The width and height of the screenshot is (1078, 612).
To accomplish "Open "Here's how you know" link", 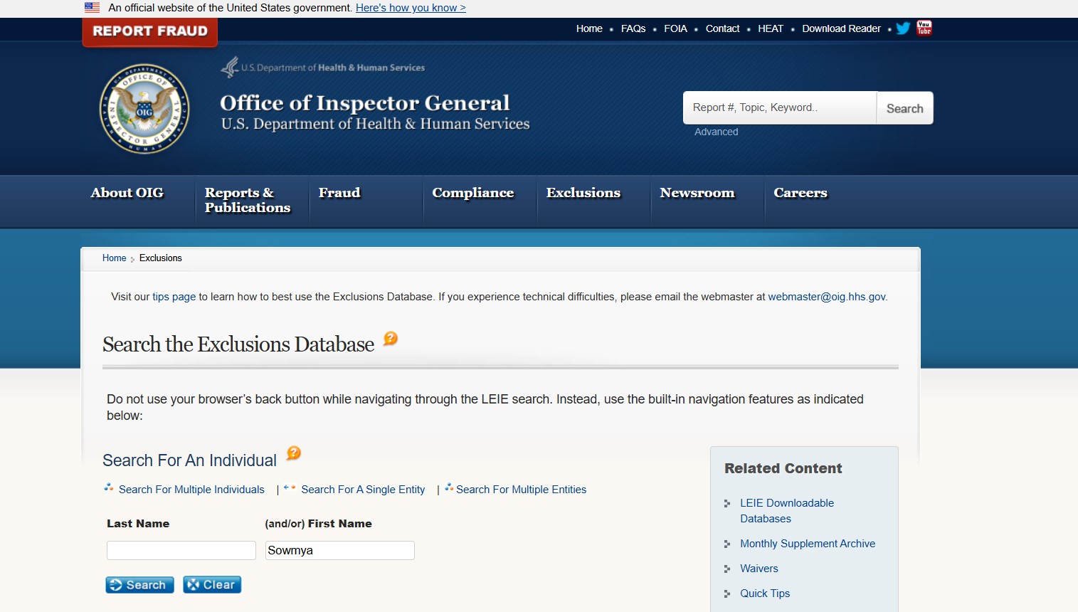I will (x=411, y=8).
